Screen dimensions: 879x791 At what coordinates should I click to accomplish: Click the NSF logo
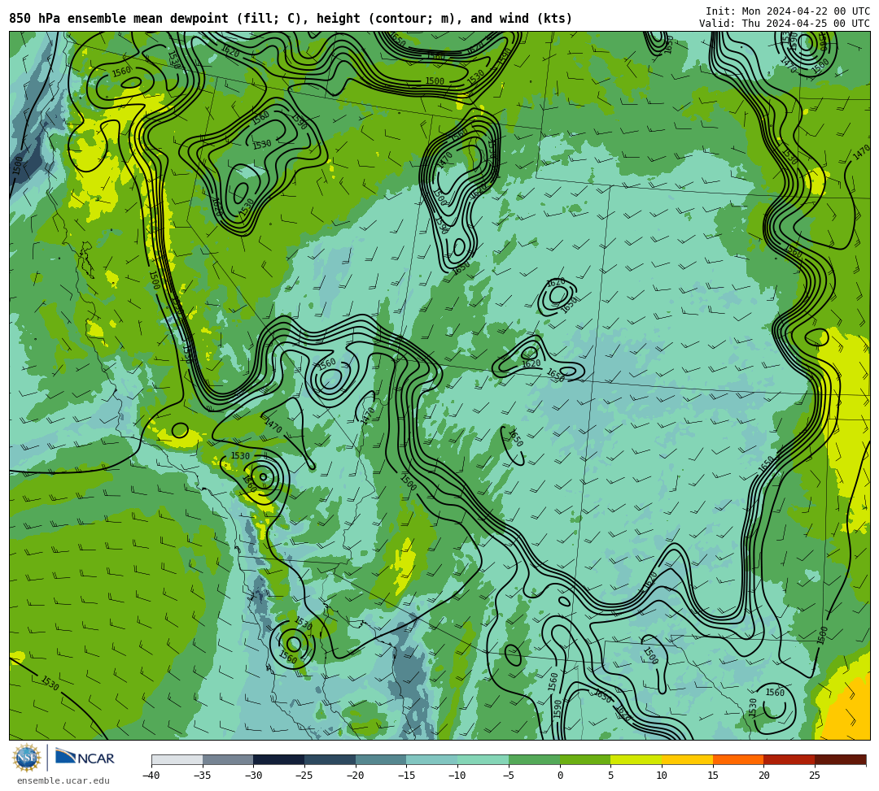(x=26, y=758)
